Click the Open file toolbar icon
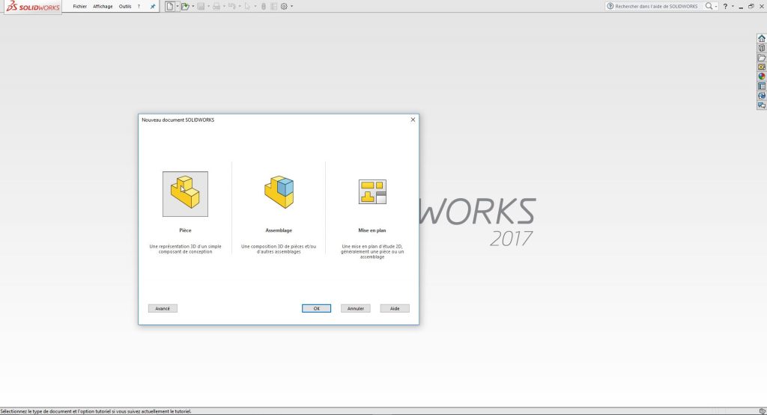The width and height of the screenshot is (767, 415). pyautogui.click(x=185, y=6)
